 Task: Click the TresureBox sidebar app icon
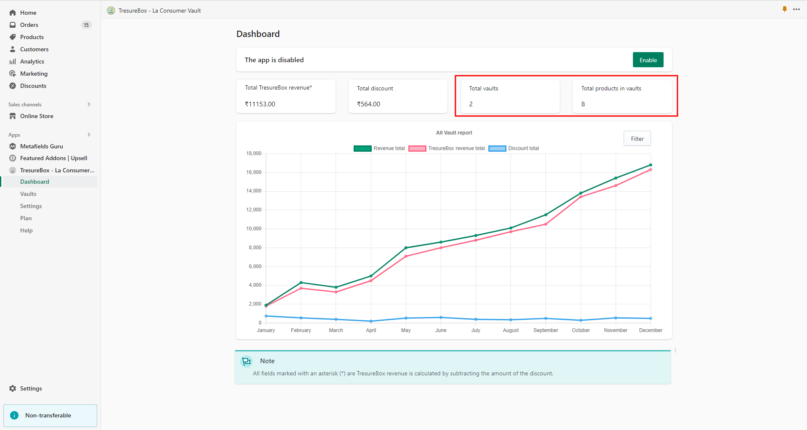coord(13,170)
